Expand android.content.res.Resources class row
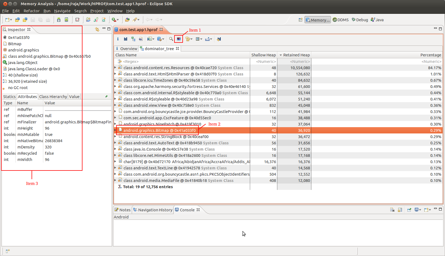 (x=115, y=68)
